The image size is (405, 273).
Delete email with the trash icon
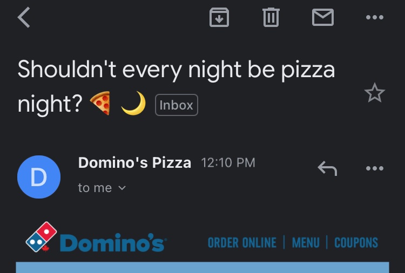coord(271,17)
